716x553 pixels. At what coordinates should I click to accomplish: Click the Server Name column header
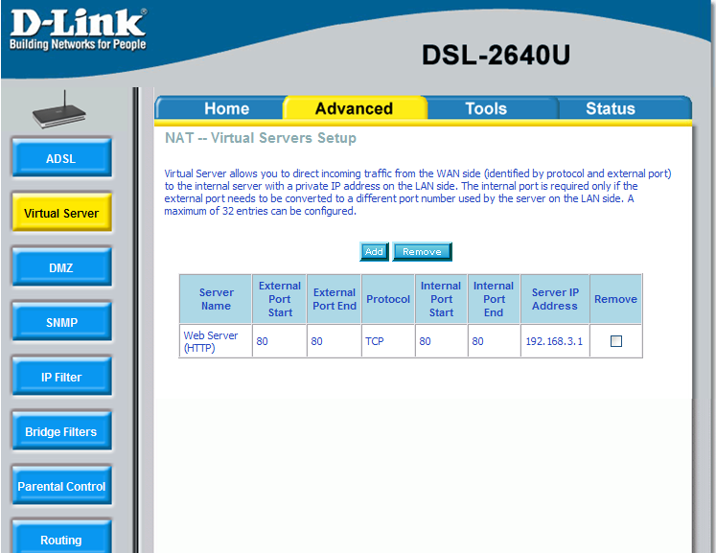tap(216, 299)
